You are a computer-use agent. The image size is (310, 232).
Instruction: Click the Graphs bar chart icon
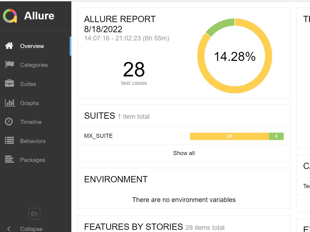point(10,103)
